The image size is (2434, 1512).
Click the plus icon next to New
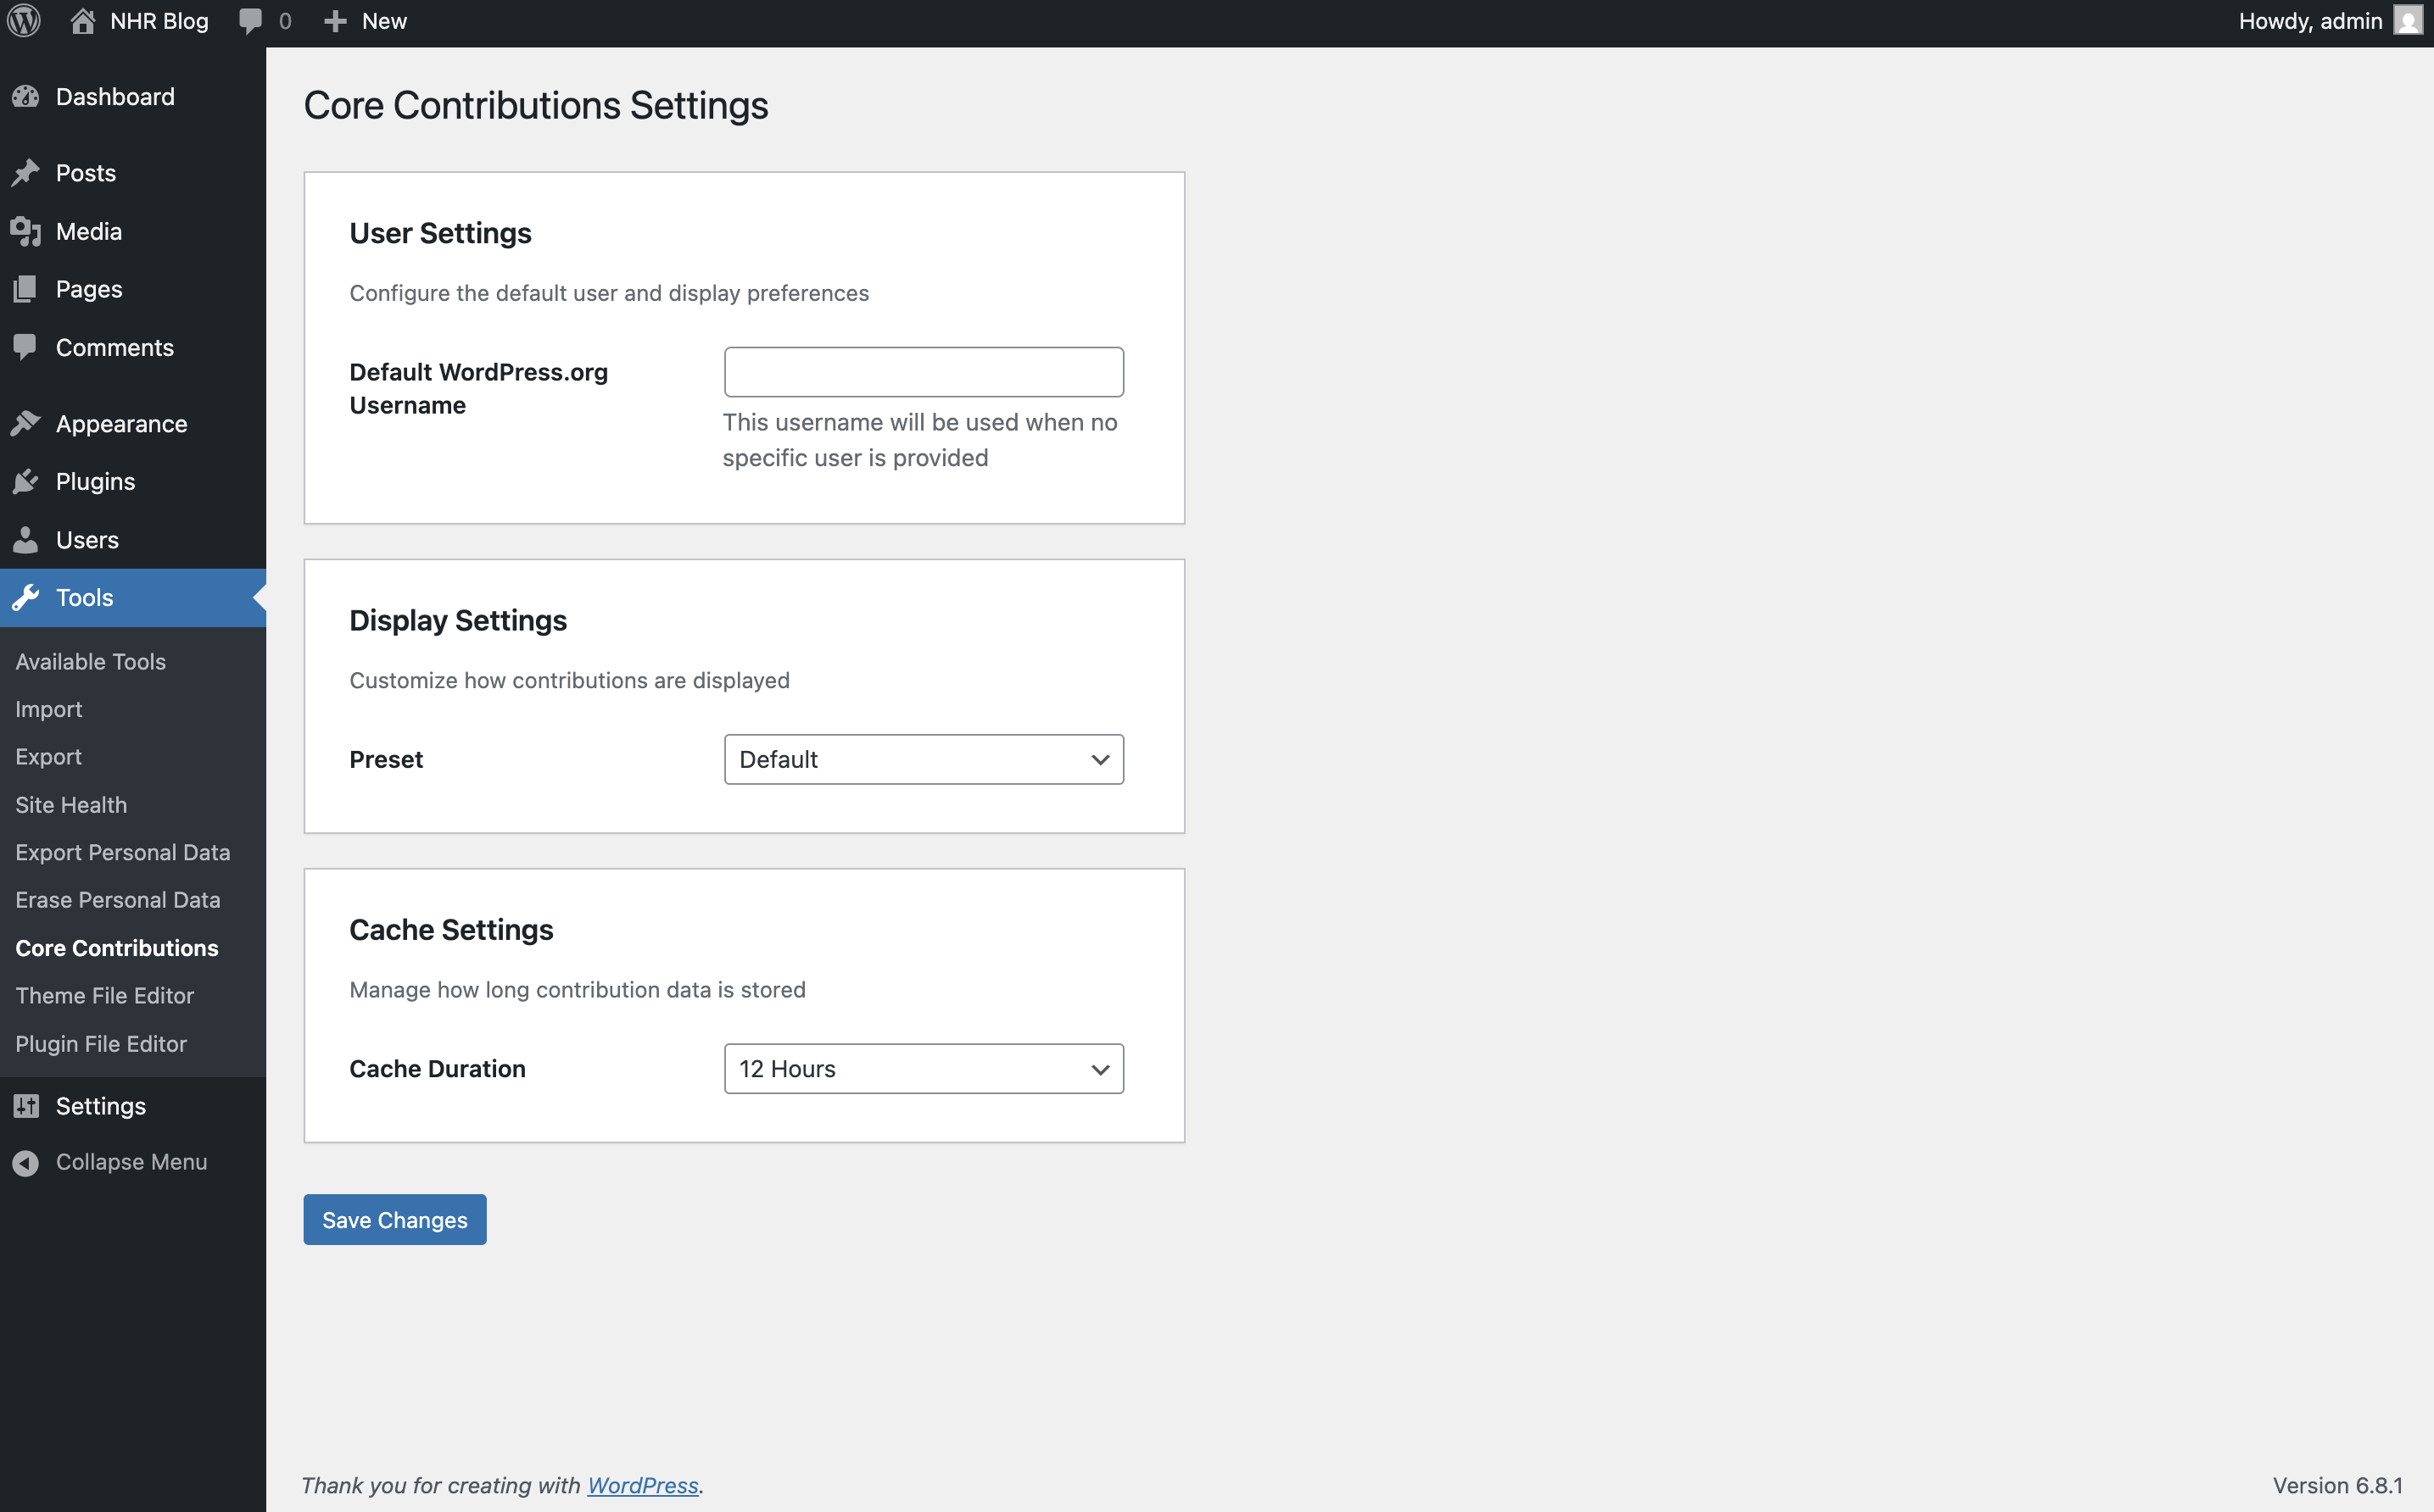coord(335,21)
